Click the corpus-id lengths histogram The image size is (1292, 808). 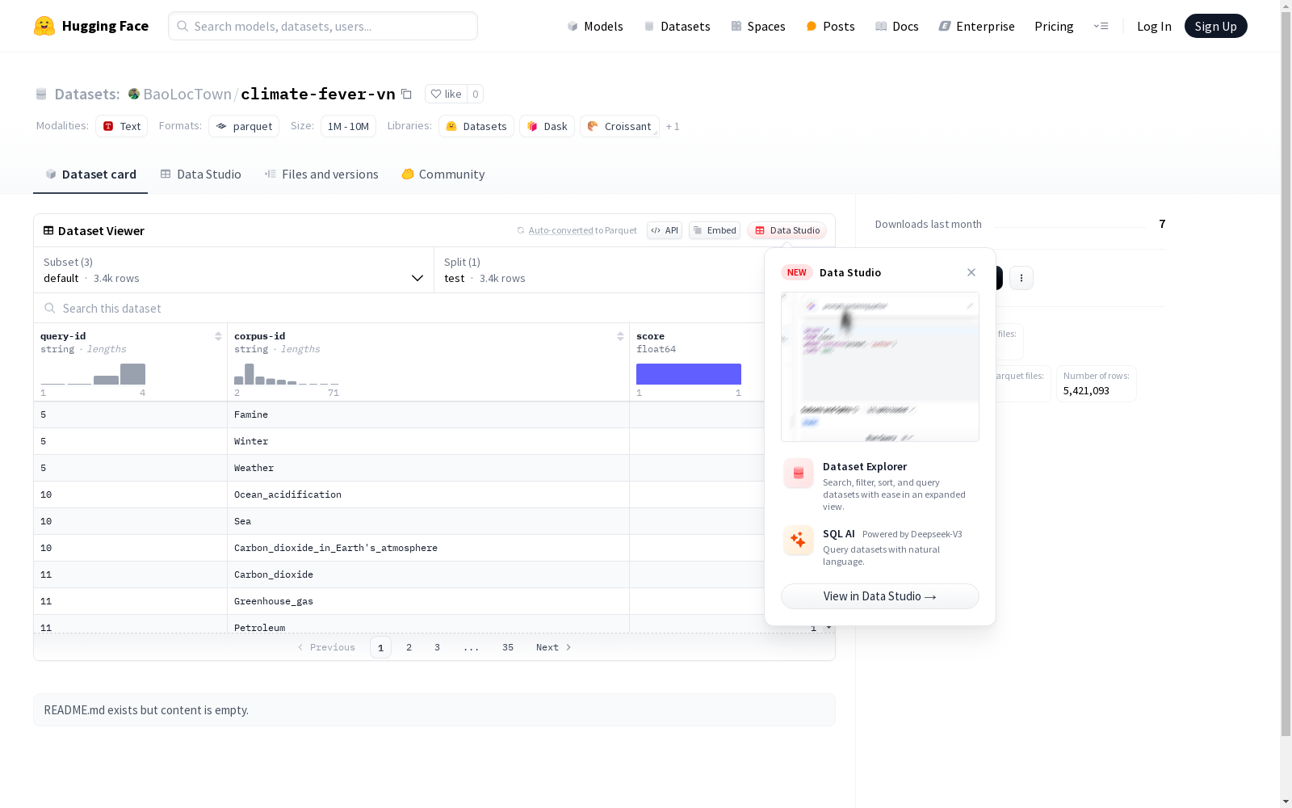287,374
